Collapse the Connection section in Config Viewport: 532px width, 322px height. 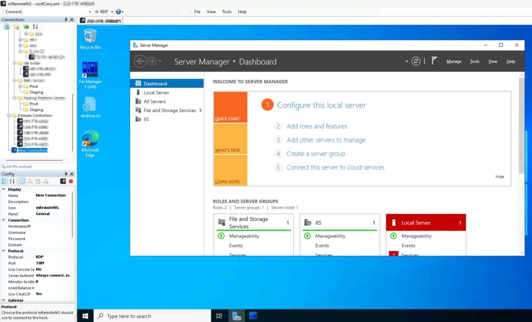point(4,220)
